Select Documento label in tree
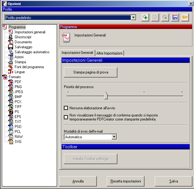This screenshot has width=194, height=189. coord(23,42)
